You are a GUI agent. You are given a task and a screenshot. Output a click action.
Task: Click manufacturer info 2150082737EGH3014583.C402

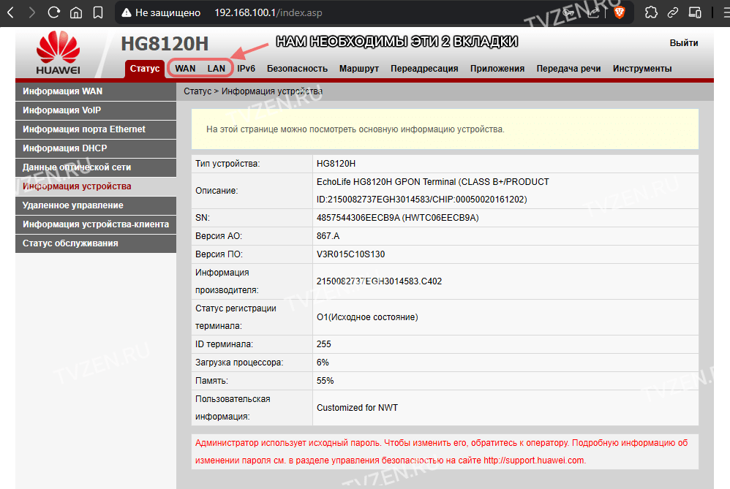point(379,281)
